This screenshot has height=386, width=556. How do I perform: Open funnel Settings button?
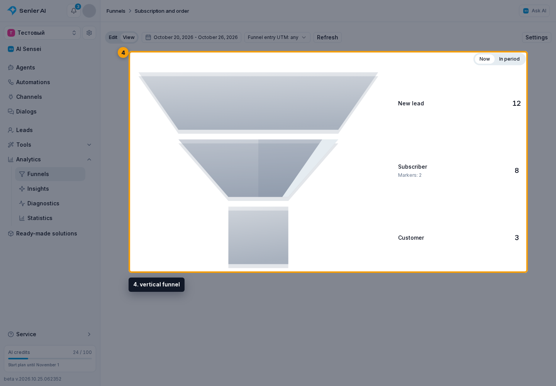click(537, 37)
